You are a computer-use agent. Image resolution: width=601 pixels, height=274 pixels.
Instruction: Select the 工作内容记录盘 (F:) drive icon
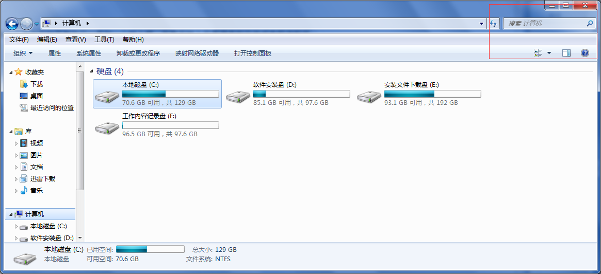(107, 127)
